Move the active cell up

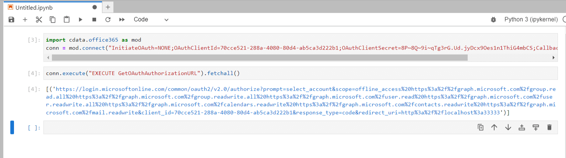point(494,128)
